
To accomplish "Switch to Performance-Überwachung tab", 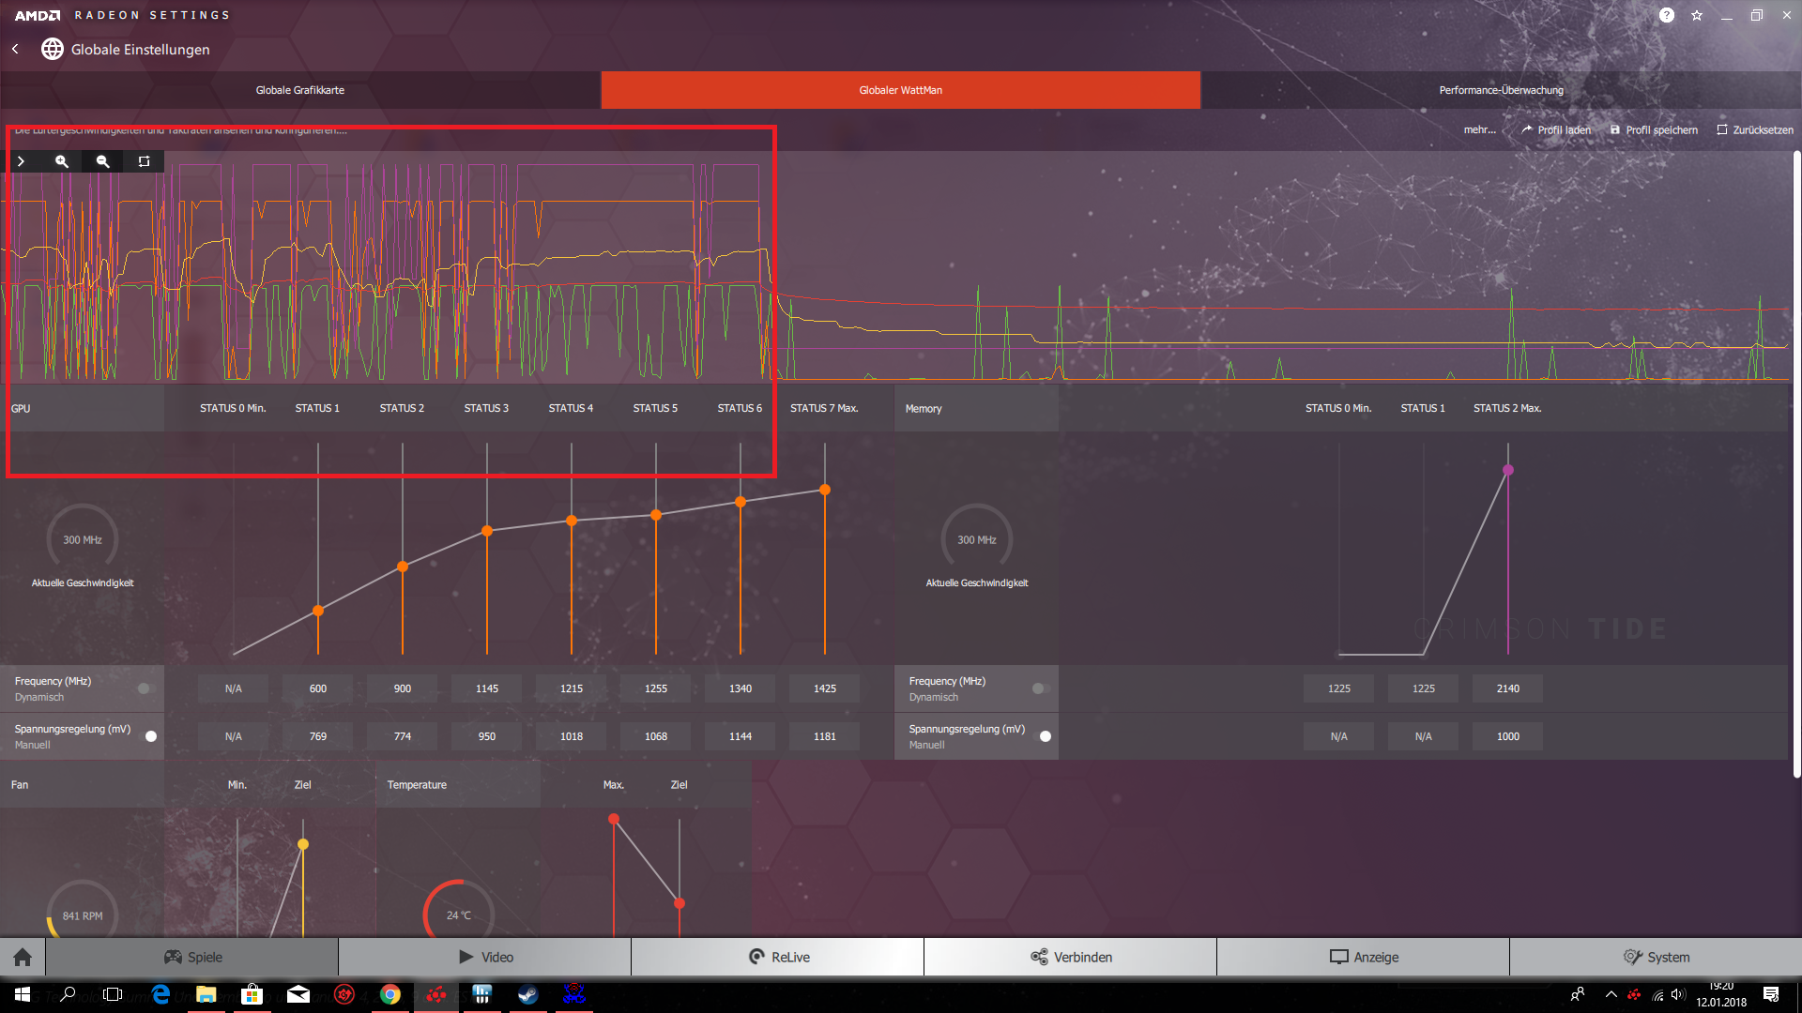I will (1501, 90).
